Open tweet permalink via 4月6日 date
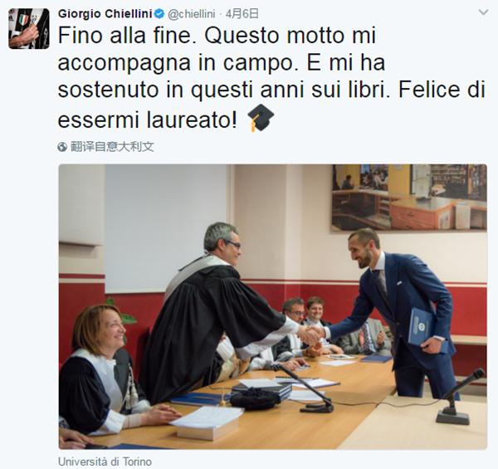This screenshot has height=469, width=498. tap(242, 13)
